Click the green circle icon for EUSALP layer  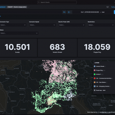(x=95, y=74)
